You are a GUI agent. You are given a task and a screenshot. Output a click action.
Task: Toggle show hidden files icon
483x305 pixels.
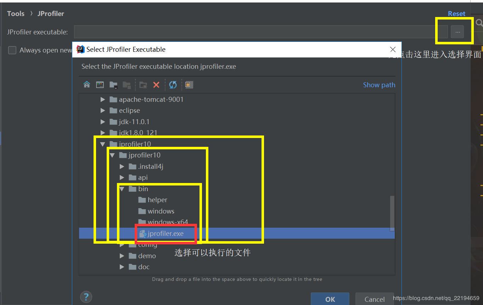(189, 85)
